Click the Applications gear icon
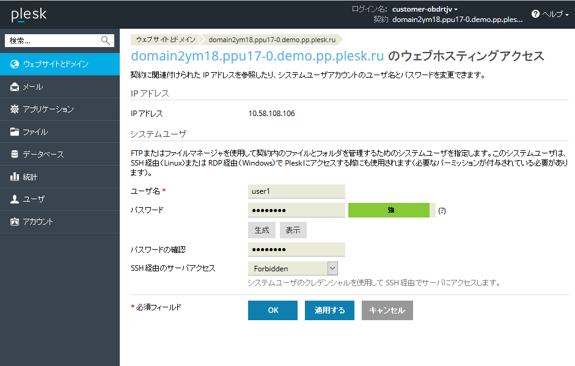 tap(15, 109)
